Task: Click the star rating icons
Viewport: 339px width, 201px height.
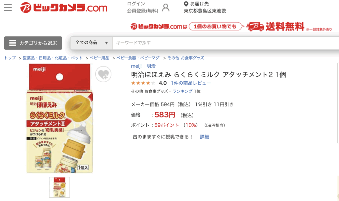Action: (143, 83)
